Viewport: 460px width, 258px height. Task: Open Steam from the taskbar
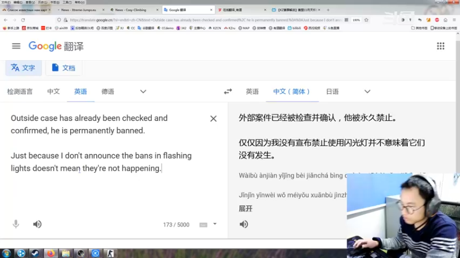(x=36, y=253)
